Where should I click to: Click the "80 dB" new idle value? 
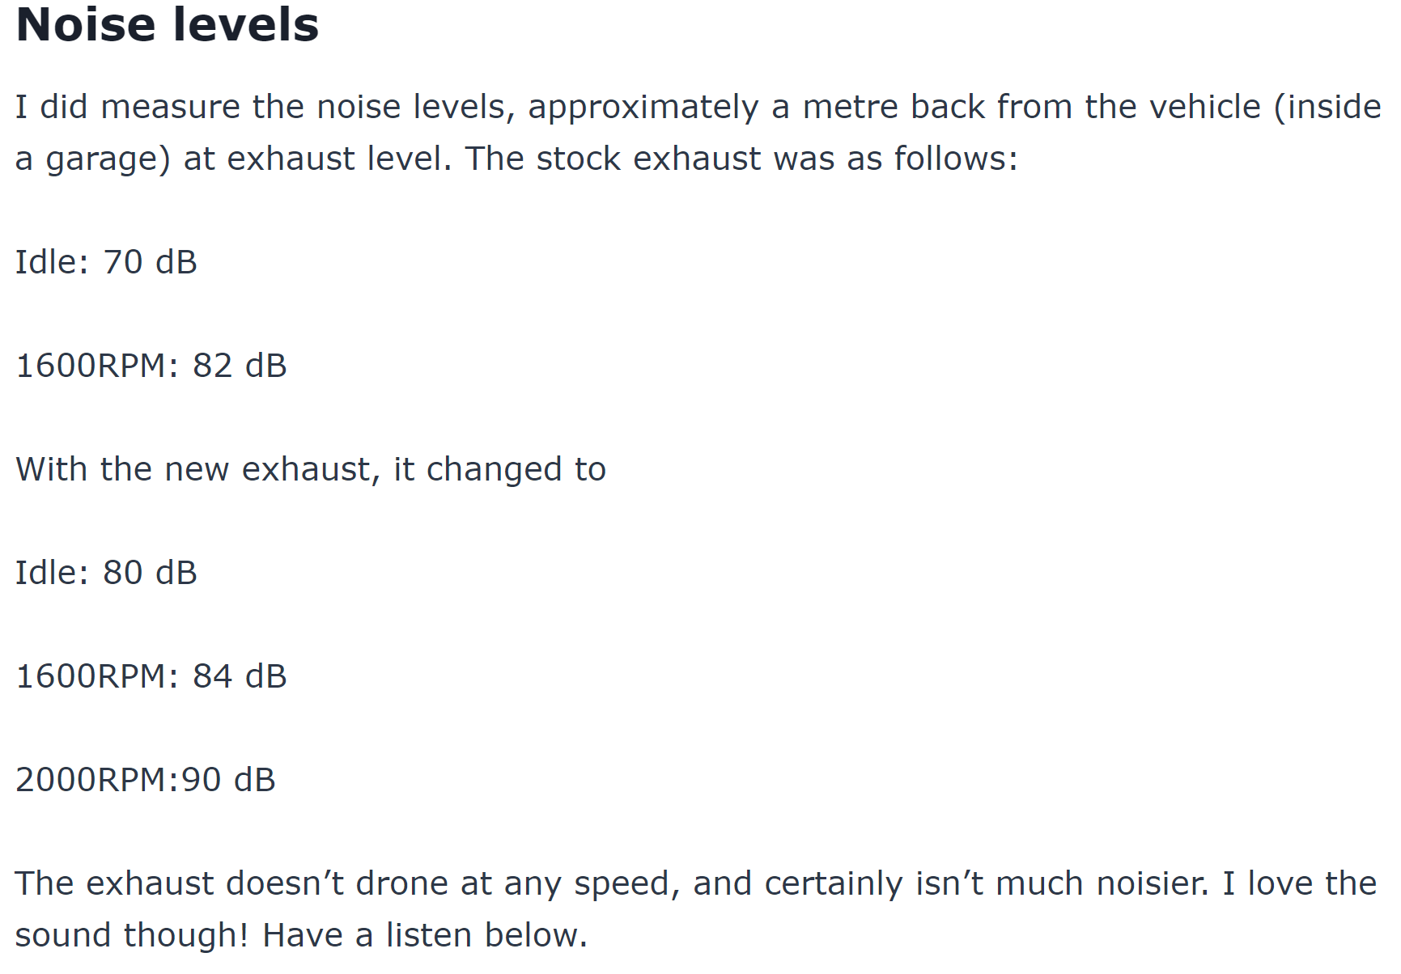151,574
